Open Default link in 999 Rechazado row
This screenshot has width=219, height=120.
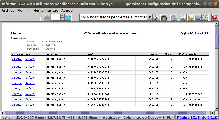pyautogui.click(x=30, y=99)
